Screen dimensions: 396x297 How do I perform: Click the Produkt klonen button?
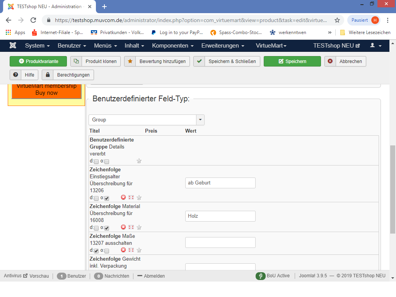(x=96, y=61)
